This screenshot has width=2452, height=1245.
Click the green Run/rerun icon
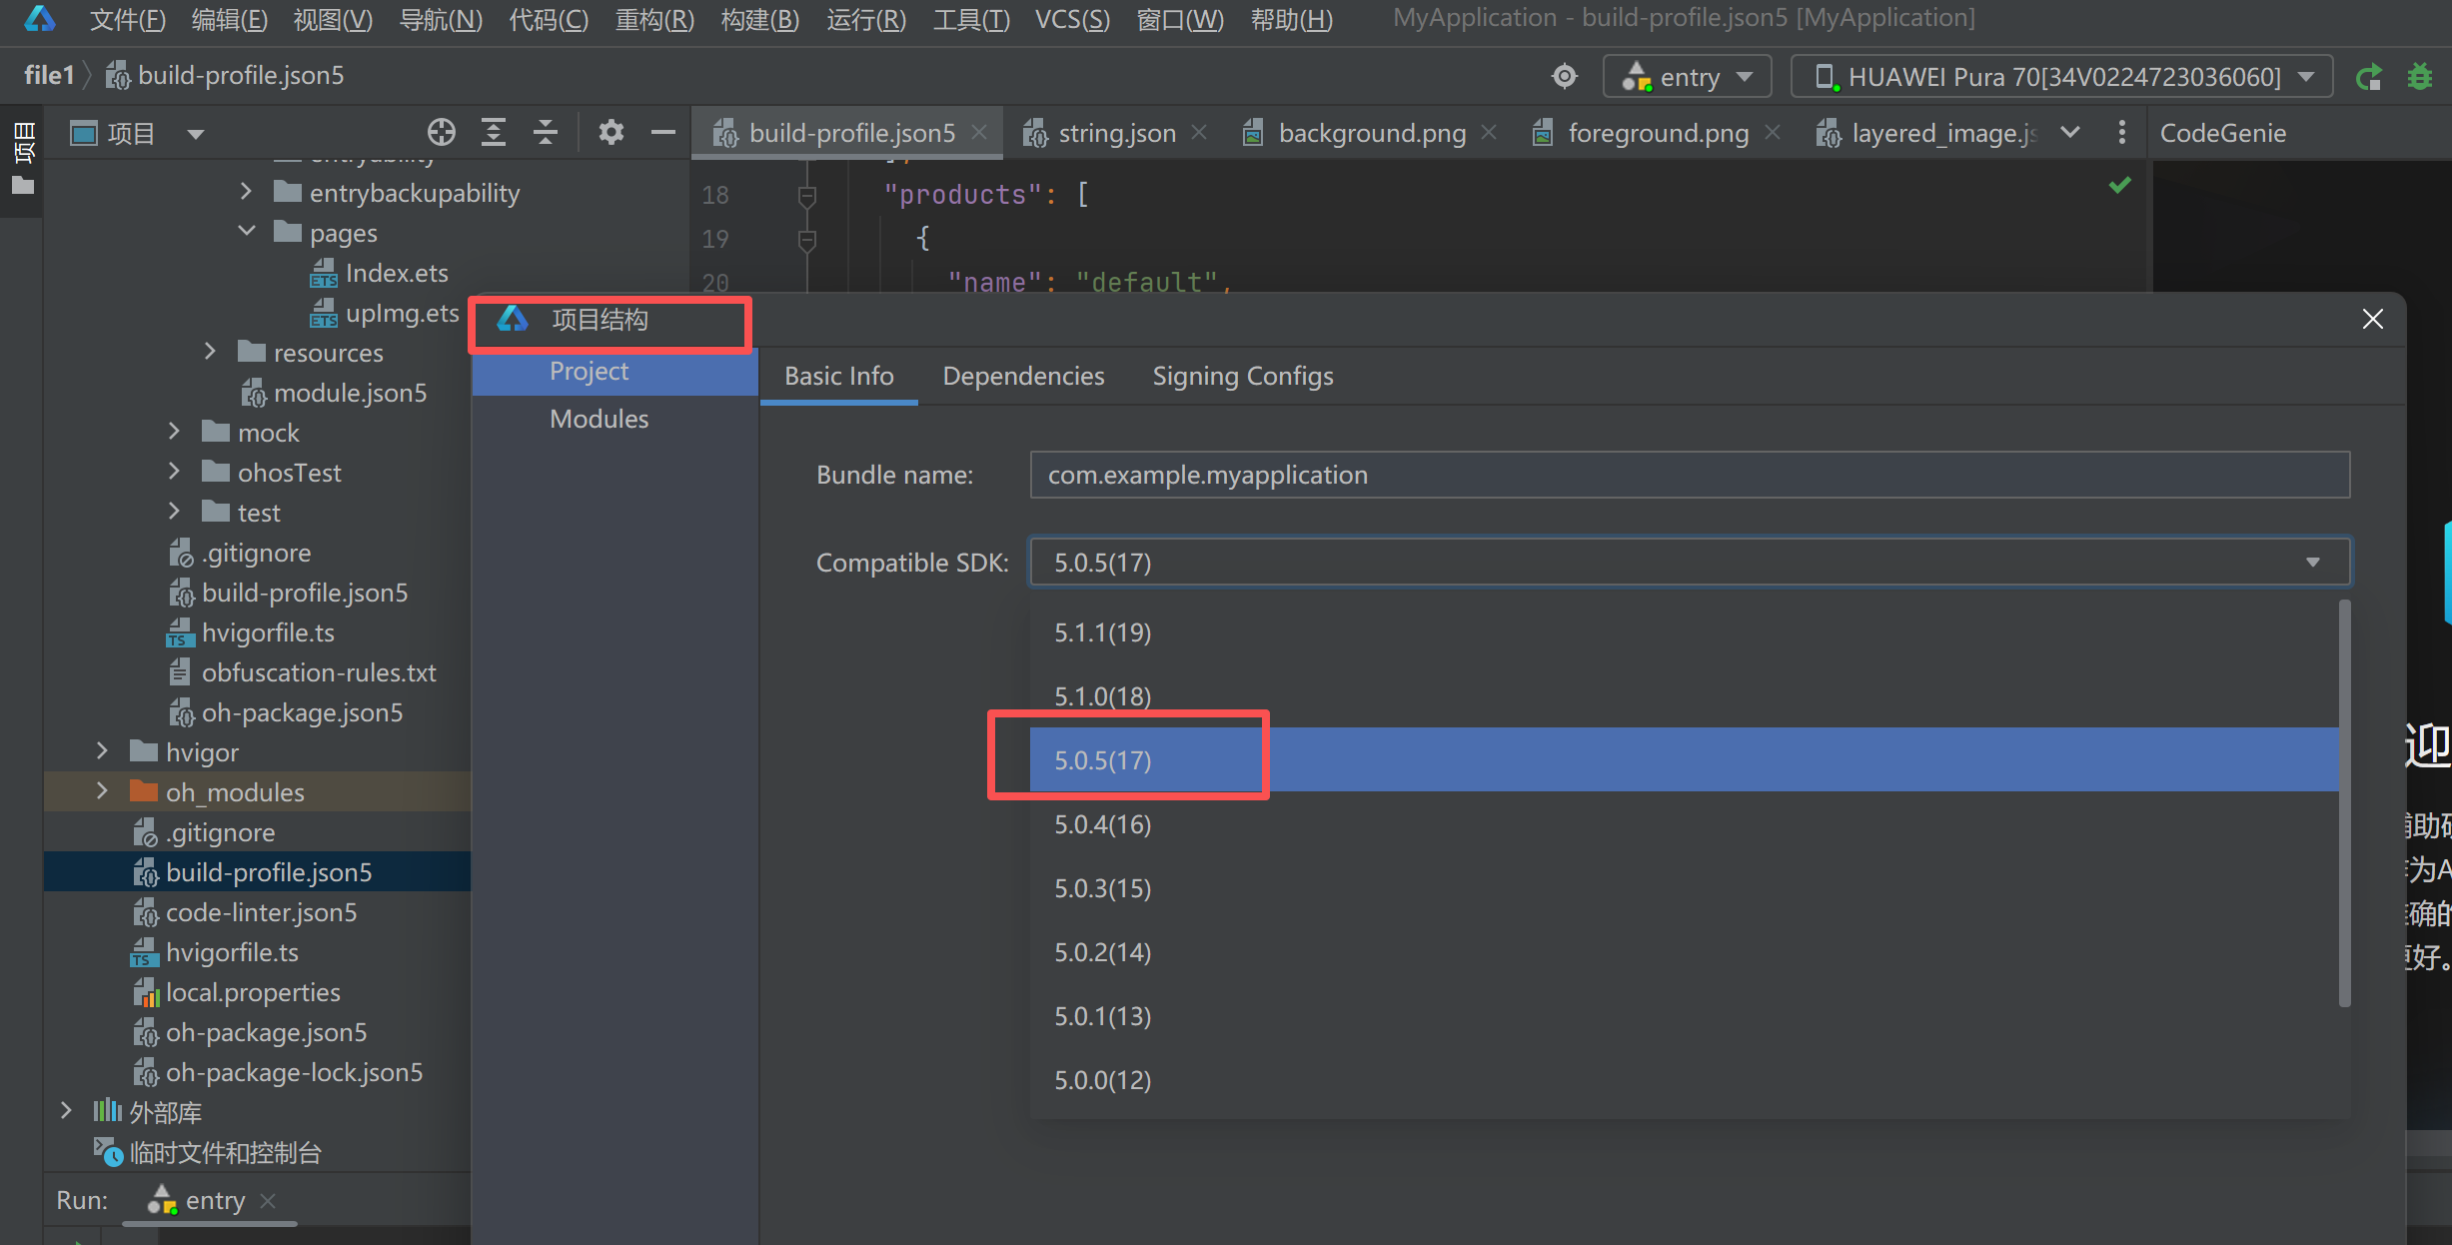coord(2368,77)
